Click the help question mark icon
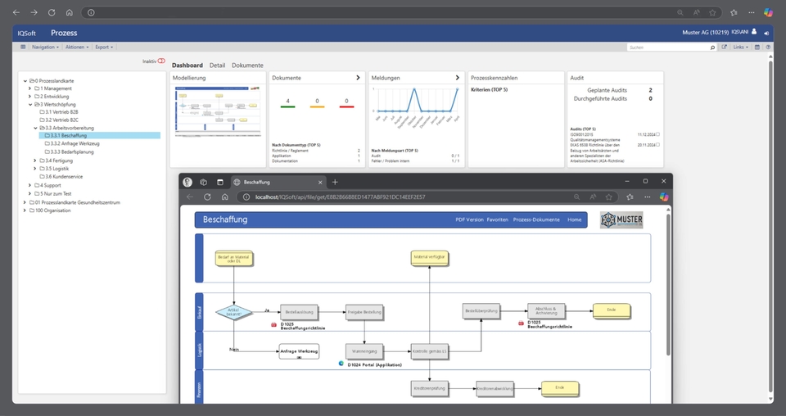This screenshot has height=416, width=786. (x=767, y=47)
